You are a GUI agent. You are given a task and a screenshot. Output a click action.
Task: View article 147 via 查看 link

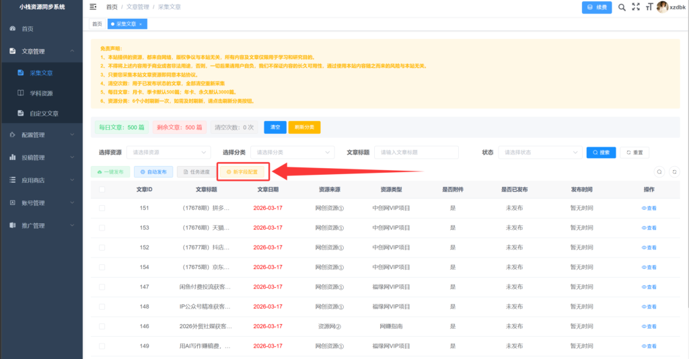(x=649, y=287)
